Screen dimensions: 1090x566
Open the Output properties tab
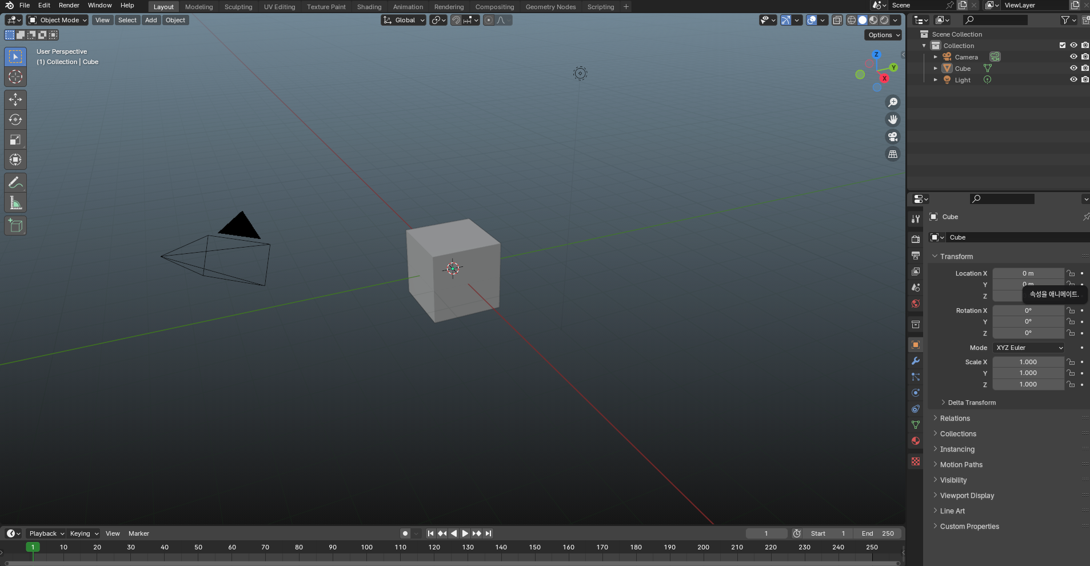pos(916,255)
